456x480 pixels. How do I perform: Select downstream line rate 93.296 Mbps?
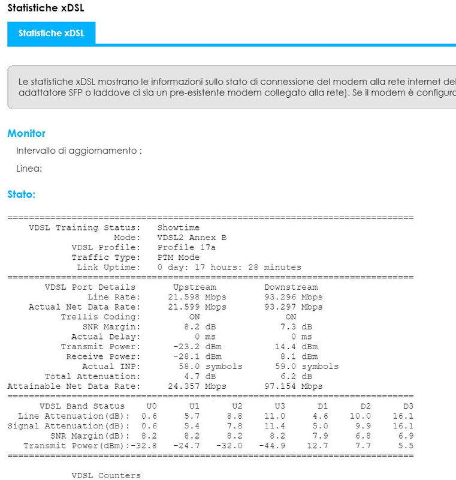click(294, 296)
